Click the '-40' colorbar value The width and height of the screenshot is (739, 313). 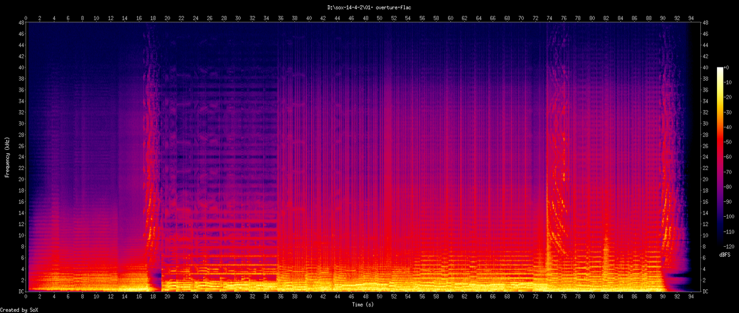pos(729,127)
